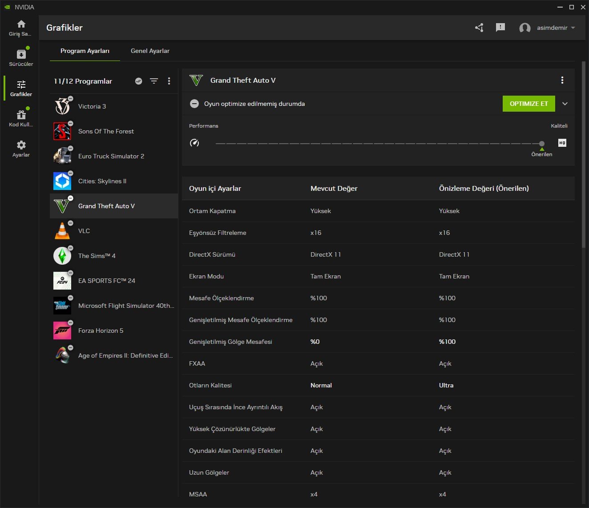Click the not-optimized minus status icon
This screenshot has height=508, width=589.
pyautogui.click(x=194, y=104)
